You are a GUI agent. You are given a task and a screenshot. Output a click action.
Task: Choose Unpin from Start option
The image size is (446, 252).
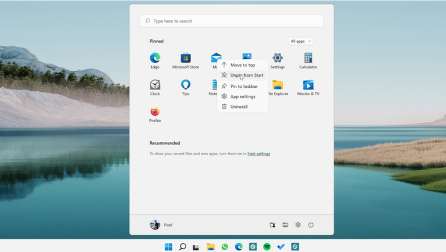246,75
